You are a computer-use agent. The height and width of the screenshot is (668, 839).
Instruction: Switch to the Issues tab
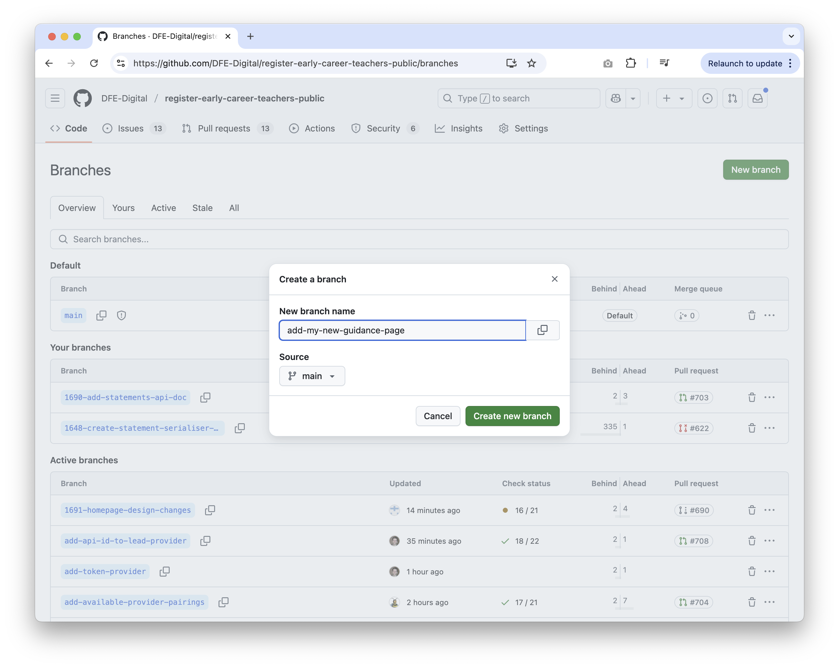tap(134, 128)
